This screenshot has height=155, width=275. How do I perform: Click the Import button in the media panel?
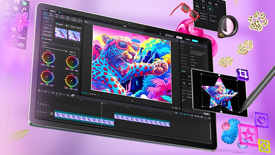click(x=60, y=25)
